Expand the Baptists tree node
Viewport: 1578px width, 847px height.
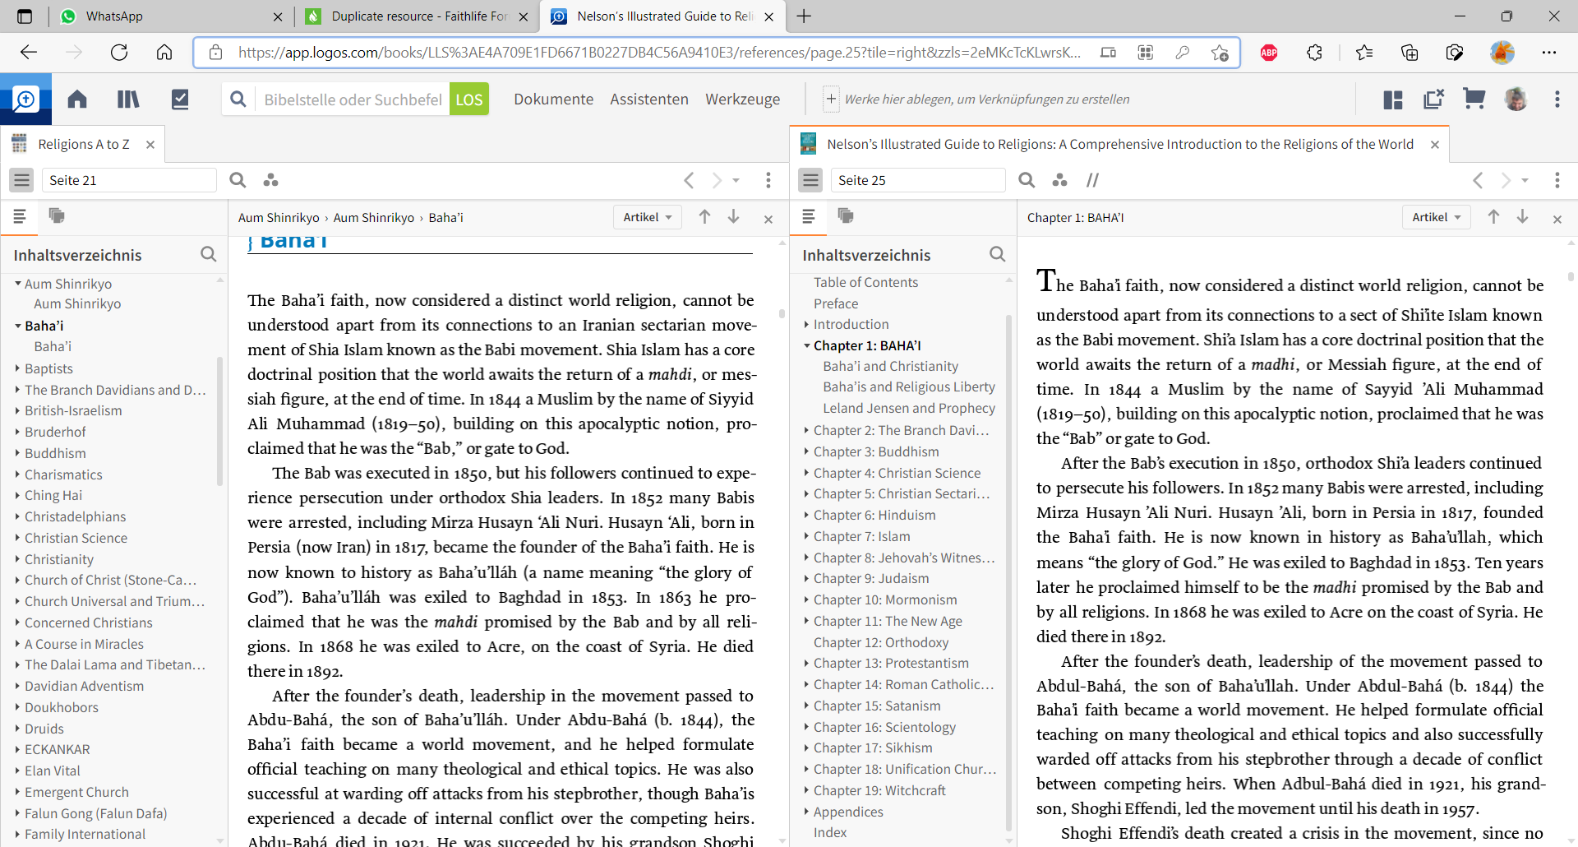pos(17,368)
